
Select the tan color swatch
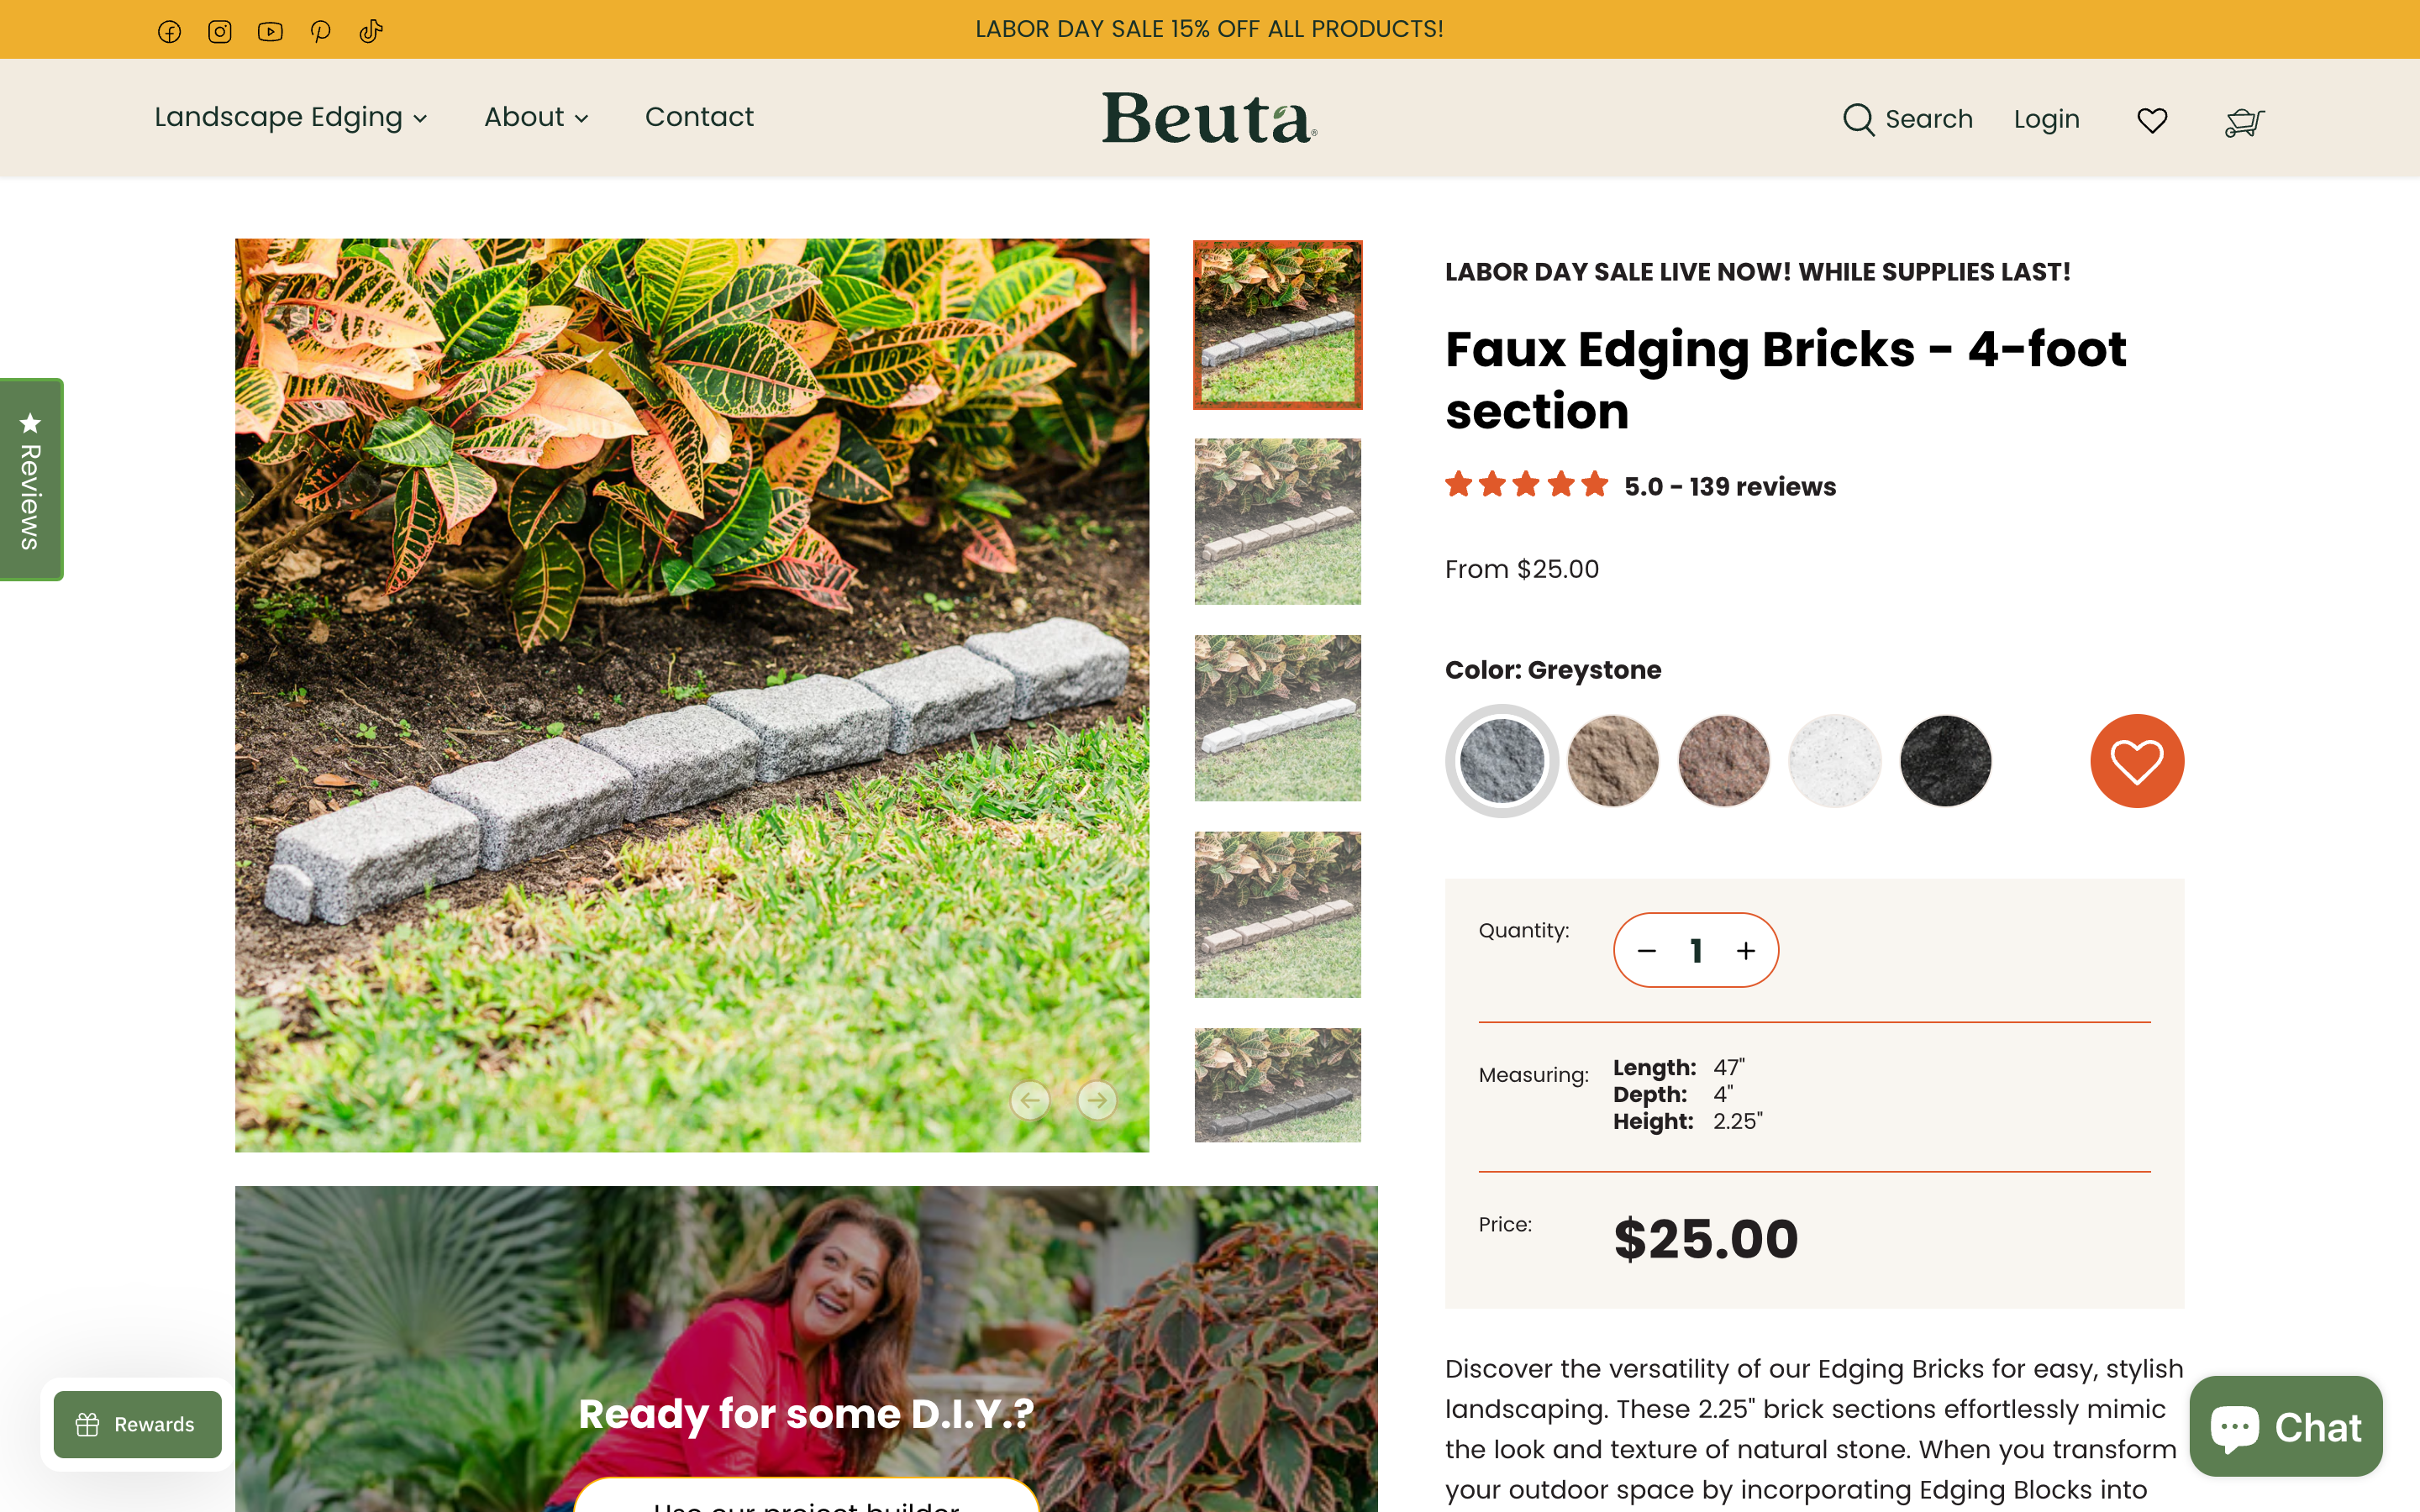pyautogui.click(x=1612, y=761)
